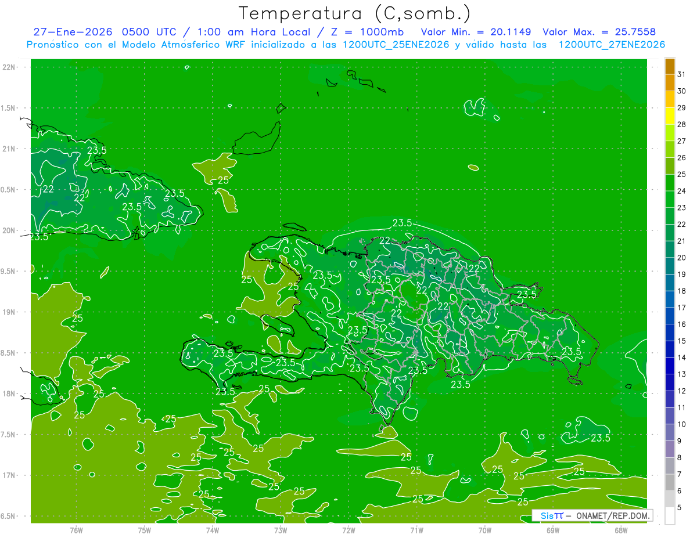The image size is (697, 538).
Task: Click the color scale label 5
Action: [680, 507]
